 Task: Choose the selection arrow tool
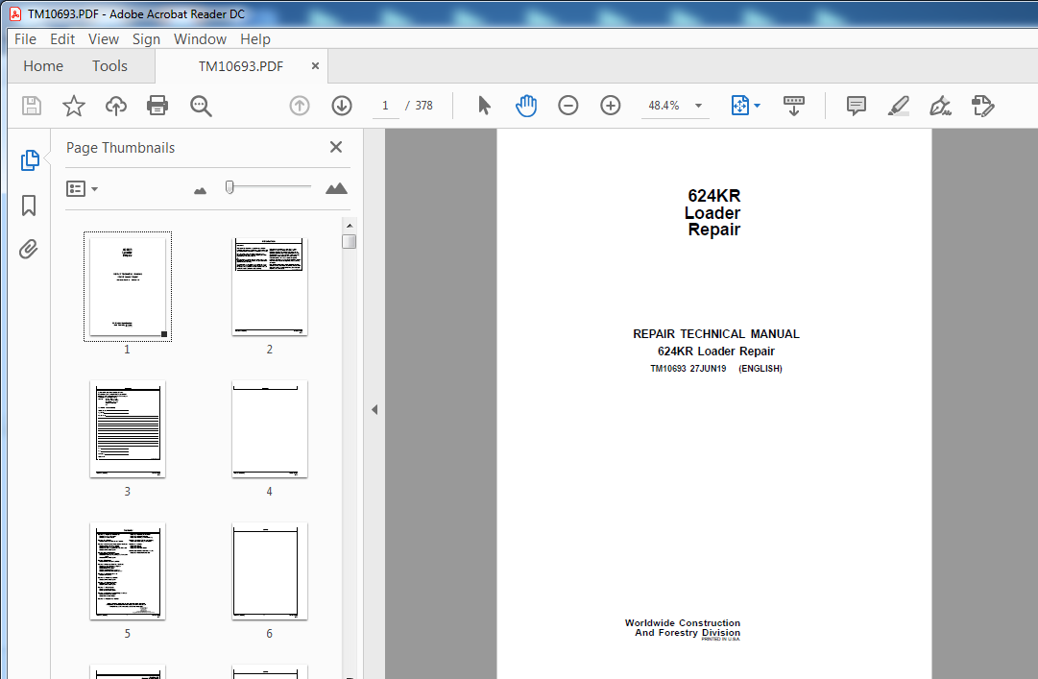pos(485,106)
